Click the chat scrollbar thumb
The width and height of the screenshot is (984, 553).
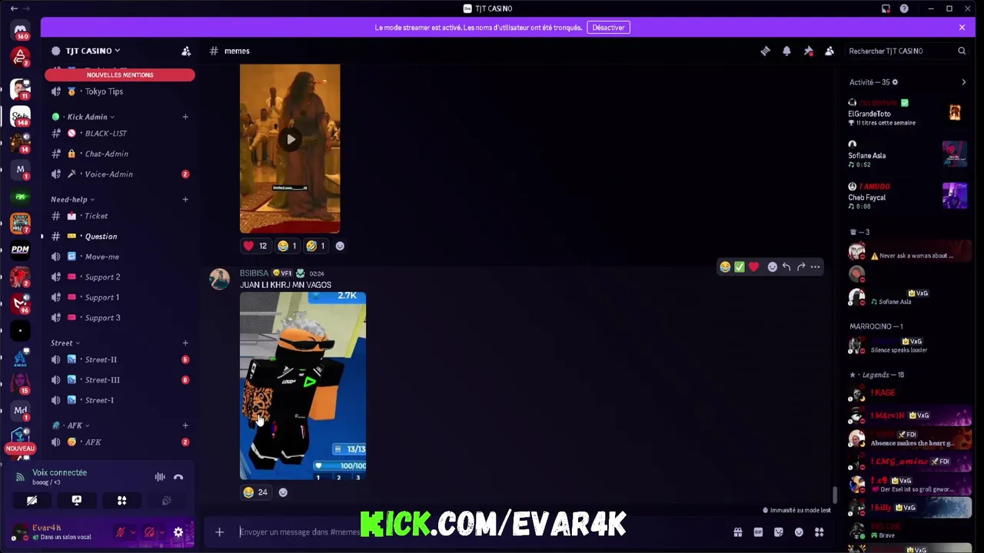(834, 496)
